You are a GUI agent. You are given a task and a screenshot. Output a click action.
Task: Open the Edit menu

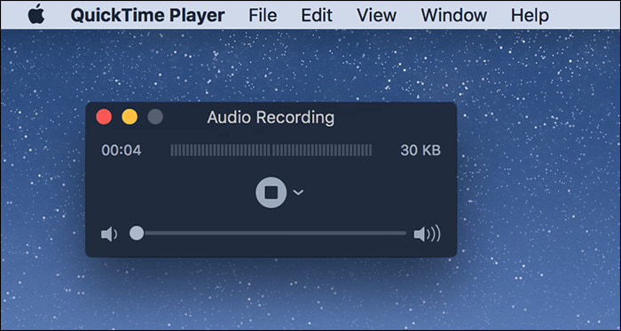[317, 15]
